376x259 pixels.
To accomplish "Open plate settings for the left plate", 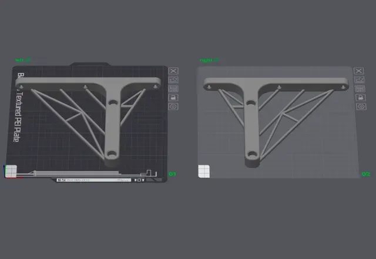I will [173, 107].
